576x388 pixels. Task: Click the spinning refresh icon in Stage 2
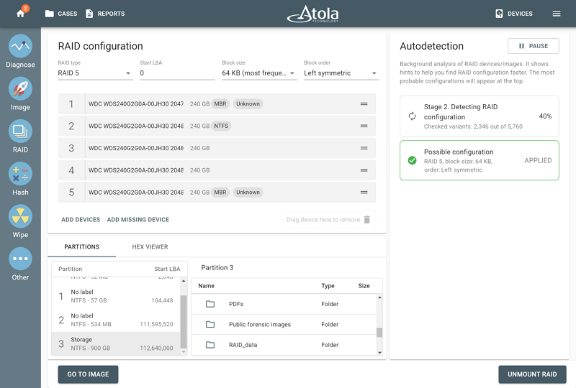pos(412,116)
